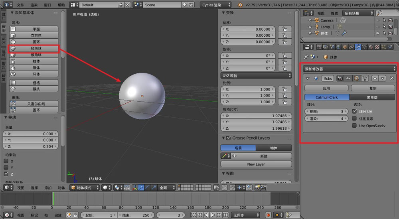
Task: Open the Render Layers properties tab
Action: (x=326, y=47)
